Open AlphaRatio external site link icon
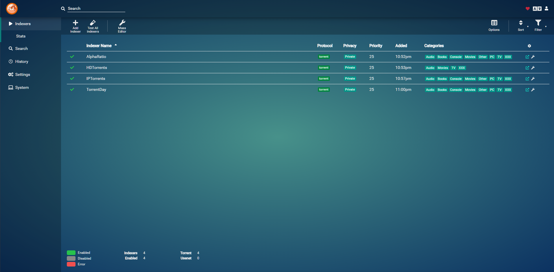 (x=527, y=57)
